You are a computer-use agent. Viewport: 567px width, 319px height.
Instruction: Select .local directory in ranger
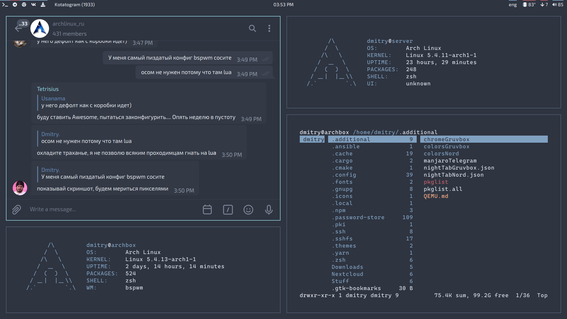(372, 203)
